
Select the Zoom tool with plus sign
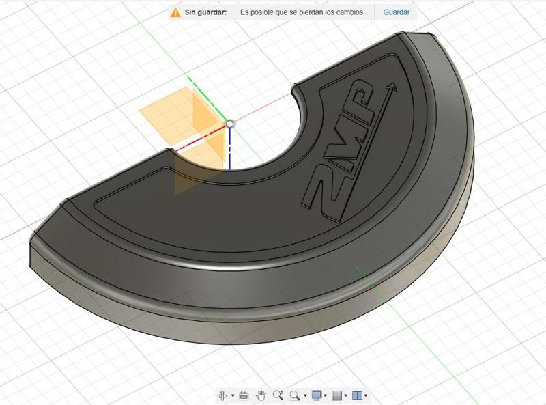278,395
